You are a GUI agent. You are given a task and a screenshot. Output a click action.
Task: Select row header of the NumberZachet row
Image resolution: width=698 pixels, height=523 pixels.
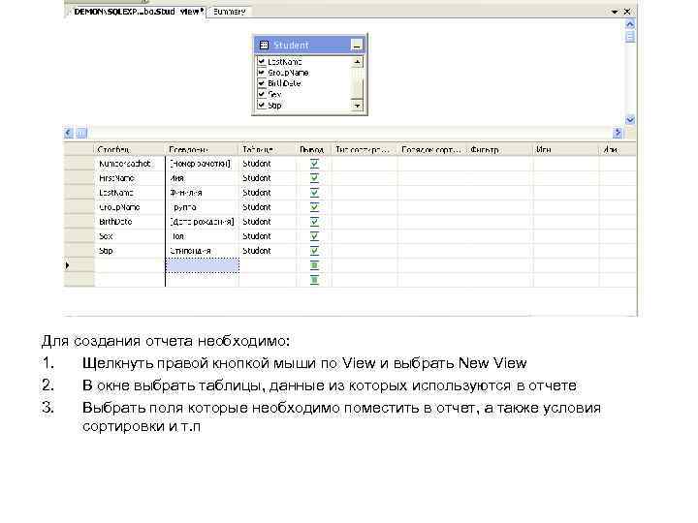click(x=79, y=164)
